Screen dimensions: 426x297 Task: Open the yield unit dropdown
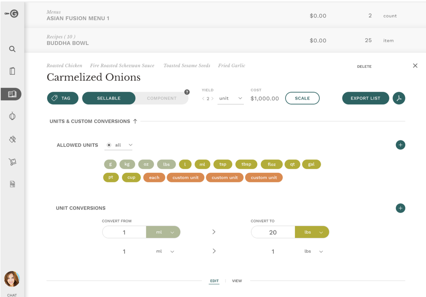(231, 98)
